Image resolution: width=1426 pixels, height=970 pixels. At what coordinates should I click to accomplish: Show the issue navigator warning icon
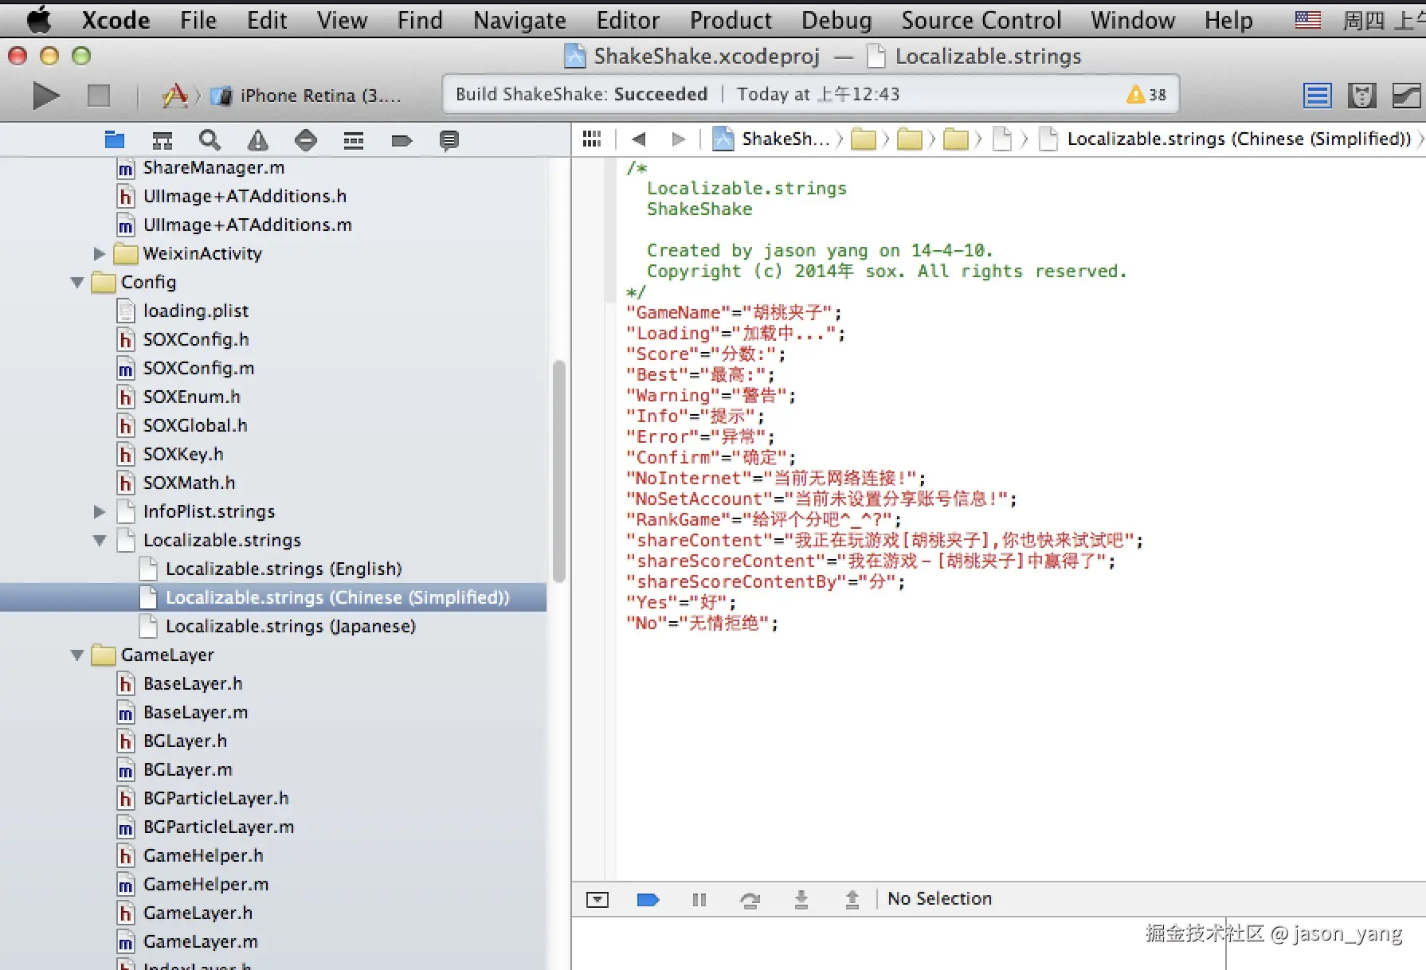point(257,140)
